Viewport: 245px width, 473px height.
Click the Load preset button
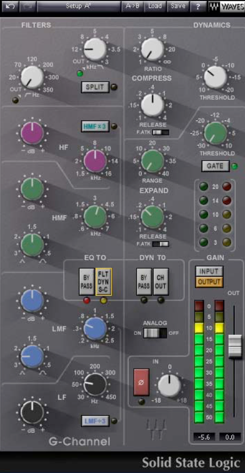[x=155, y=6]
